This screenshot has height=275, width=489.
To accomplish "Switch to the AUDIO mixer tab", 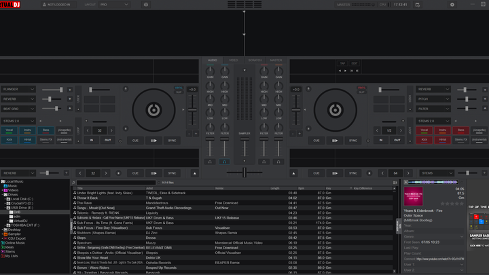I will coord(213,60).
